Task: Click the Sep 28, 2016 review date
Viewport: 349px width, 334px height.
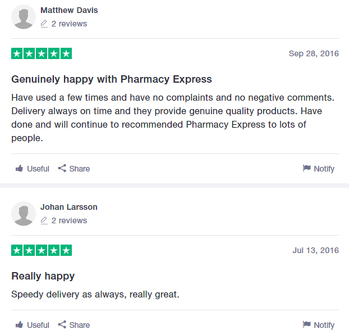Action: tap(314, 53)
